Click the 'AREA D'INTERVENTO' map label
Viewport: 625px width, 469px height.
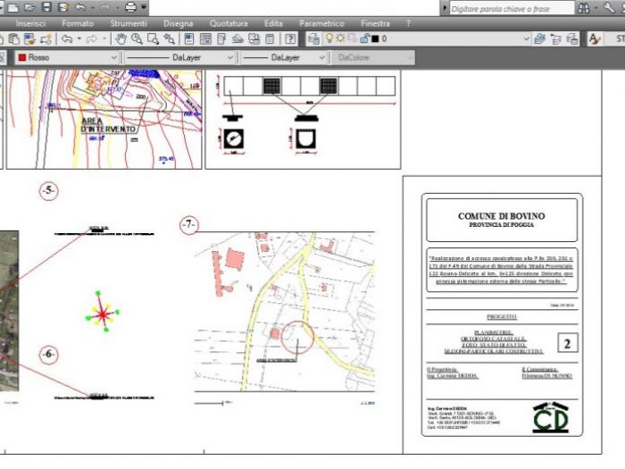[x=109, y=125]
